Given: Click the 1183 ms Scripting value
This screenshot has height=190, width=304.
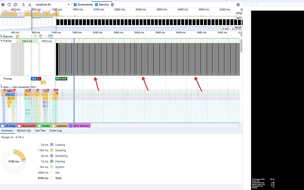Looking at the screenshot, I should pyautogui.click(x=43, y=150).
